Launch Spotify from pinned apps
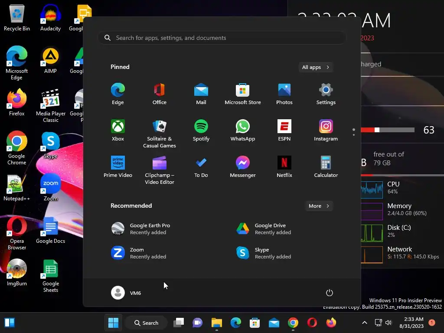 coord(201,131)
